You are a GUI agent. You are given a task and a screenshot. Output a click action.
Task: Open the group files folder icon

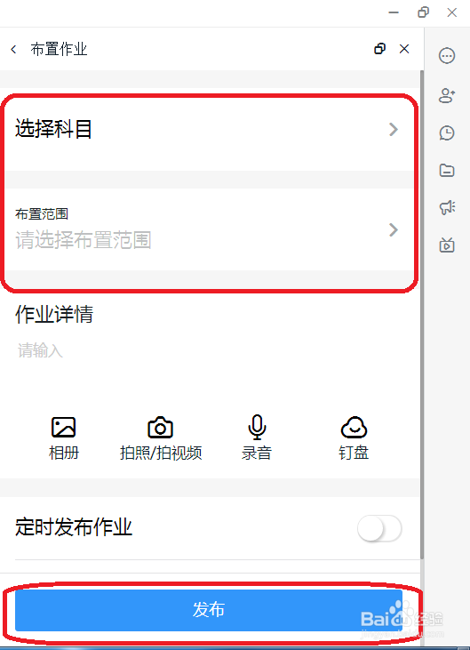tap(447, 170)
